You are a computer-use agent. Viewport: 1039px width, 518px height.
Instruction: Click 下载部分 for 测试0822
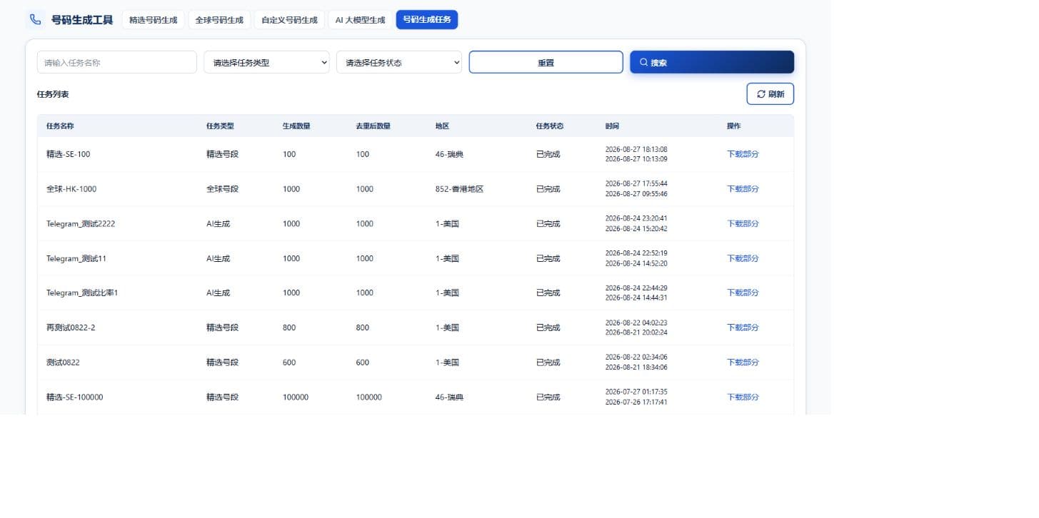[743, 362]
